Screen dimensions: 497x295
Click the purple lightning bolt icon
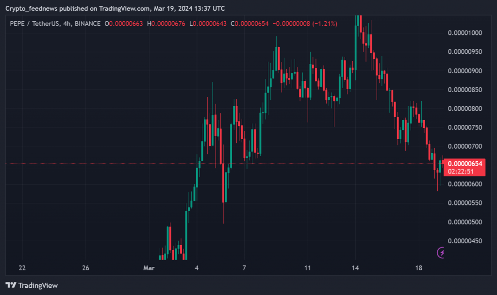pyautogui.click(x=441, y=252)
